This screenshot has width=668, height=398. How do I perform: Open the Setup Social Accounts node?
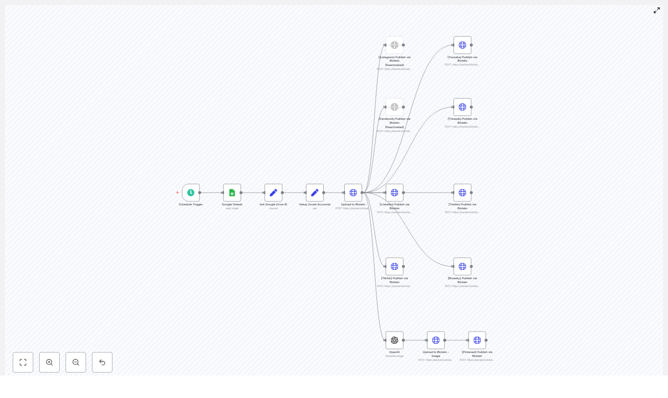[314, 193]
